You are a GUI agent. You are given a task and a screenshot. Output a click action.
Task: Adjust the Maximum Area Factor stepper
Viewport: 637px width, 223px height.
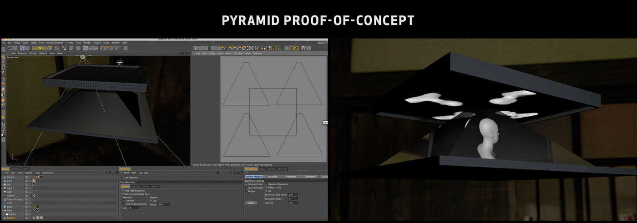point(298,194)
